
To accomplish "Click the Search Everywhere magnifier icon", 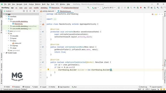I will pyautogui.click(x=162, y=8).
